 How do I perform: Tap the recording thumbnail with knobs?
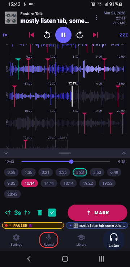click(x=11, y=18)
